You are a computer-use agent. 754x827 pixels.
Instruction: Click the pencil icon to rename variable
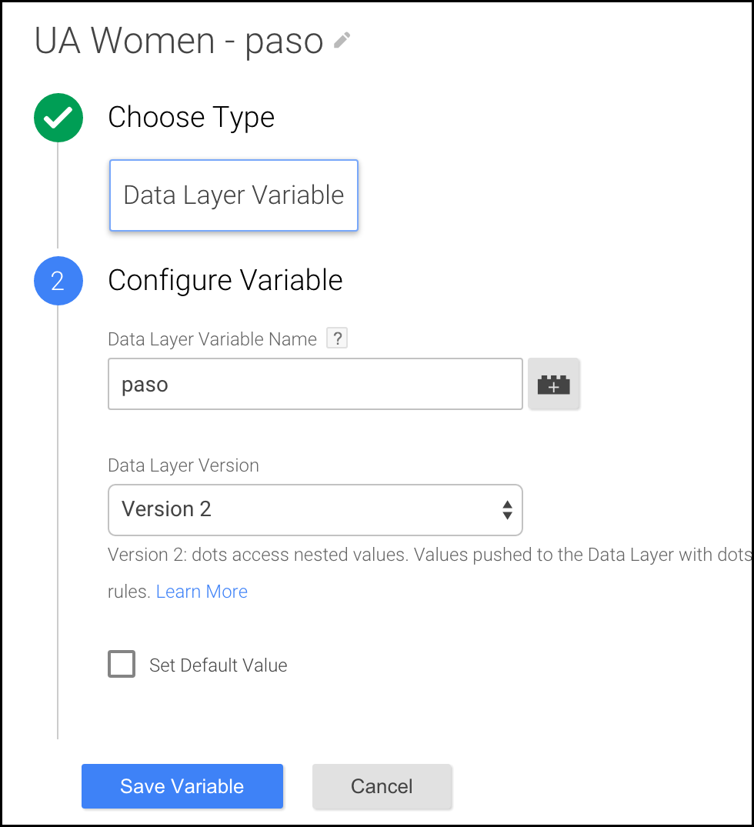pyautogui.click(x=342, y=40)
